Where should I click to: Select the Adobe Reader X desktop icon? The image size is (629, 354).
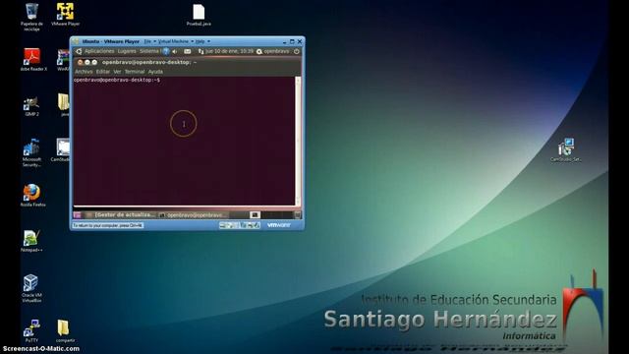[x=32, y=59]
